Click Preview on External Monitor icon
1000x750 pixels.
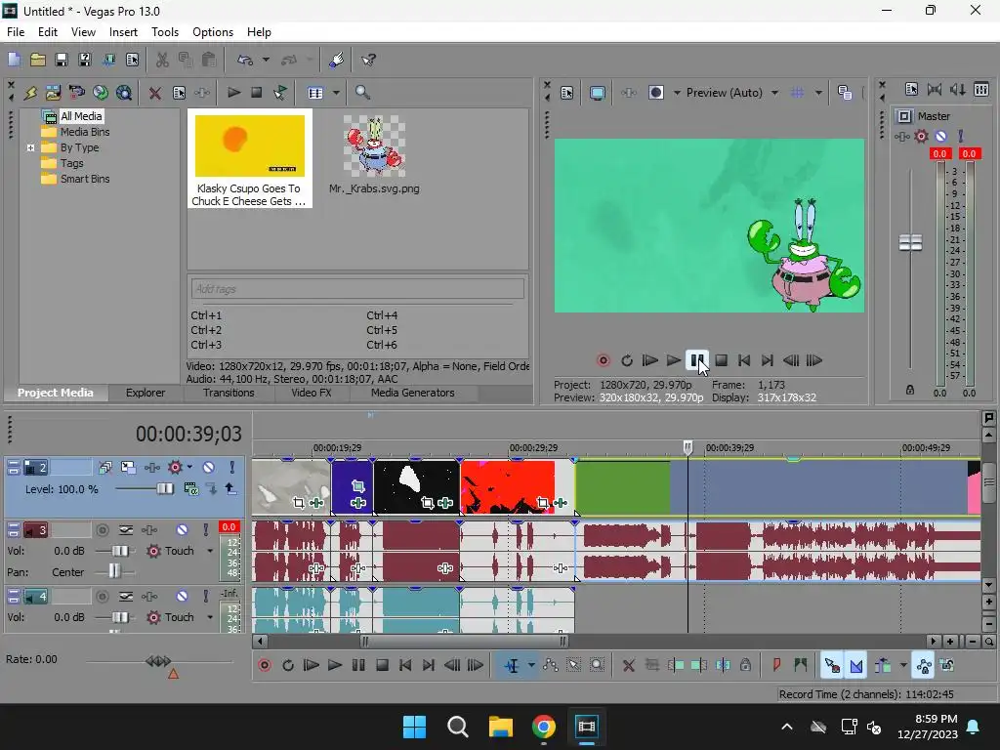pyautogui.click(x=598, y=93)
